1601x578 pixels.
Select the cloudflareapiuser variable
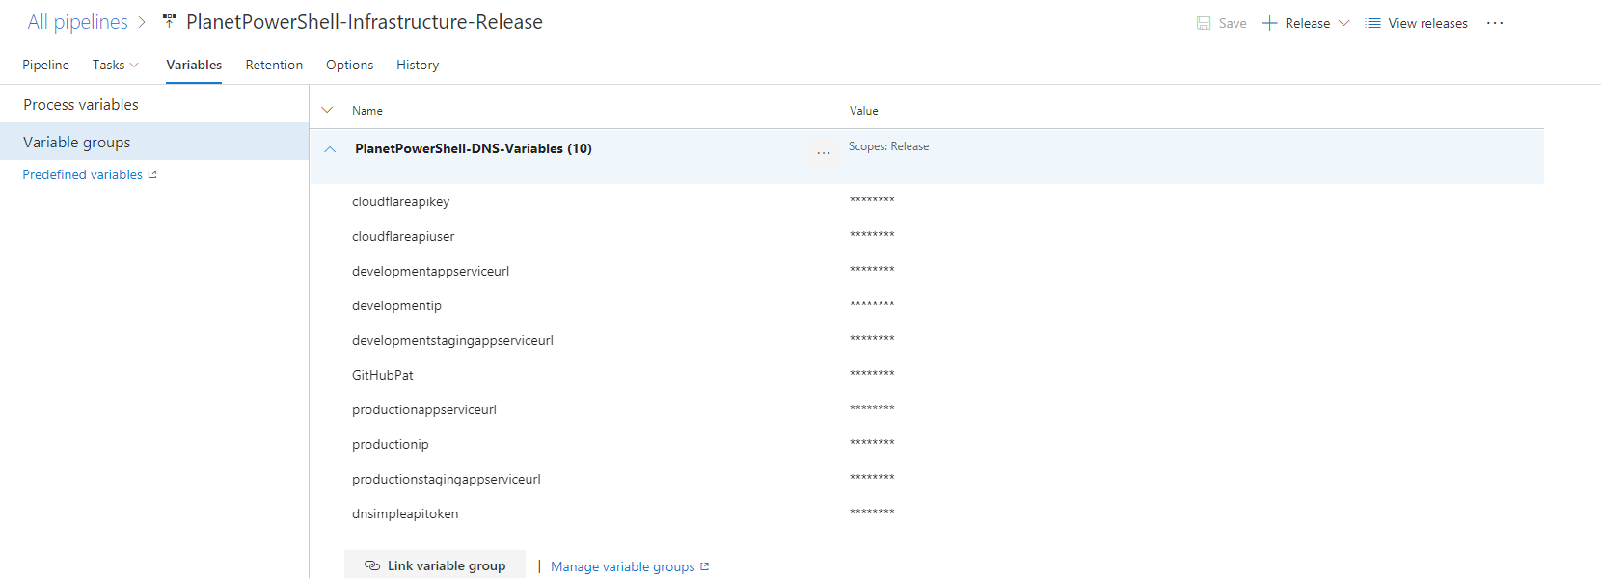pos(403,236)
